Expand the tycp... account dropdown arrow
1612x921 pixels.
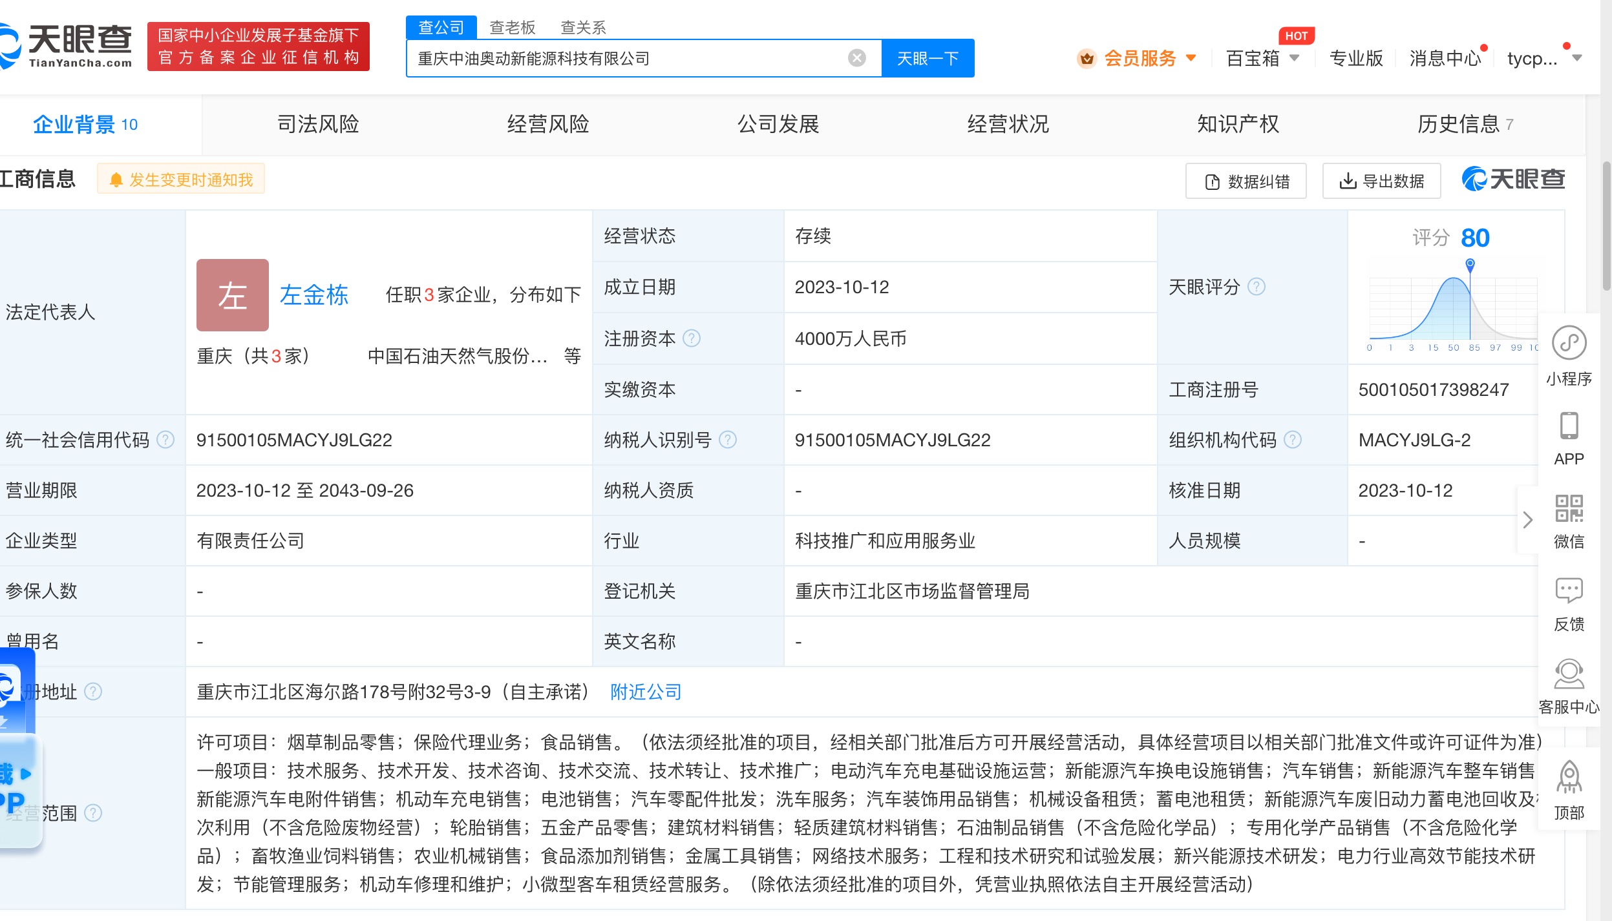click(x=1577, y=58)
